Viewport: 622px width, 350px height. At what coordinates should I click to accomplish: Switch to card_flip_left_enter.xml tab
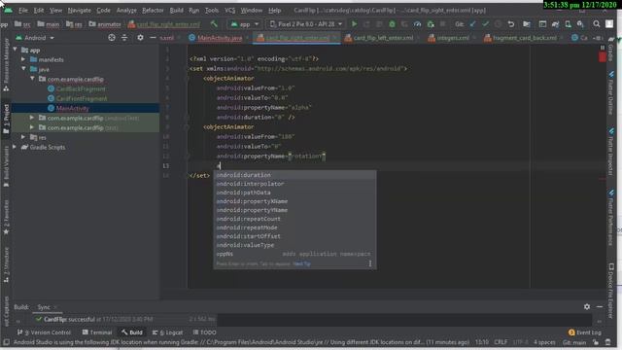[x=383, y=38]
